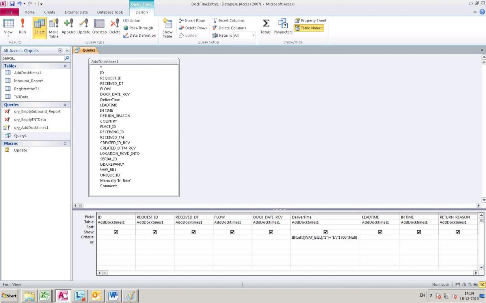The height and width of the screenshot is (303, 486).
Task: Open the External Data ribbon tab
Action: (x=76, y=12)
